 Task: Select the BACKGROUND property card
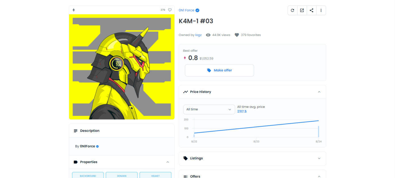coord(88,175)
